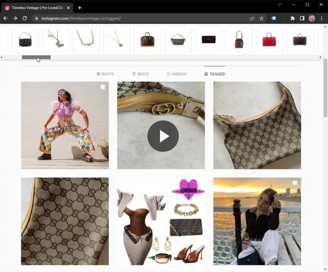Viewport: 328px width, 272px height.
Task: Open the butterfly pendant necklace product thumbnail
Action: click(56, 39)
